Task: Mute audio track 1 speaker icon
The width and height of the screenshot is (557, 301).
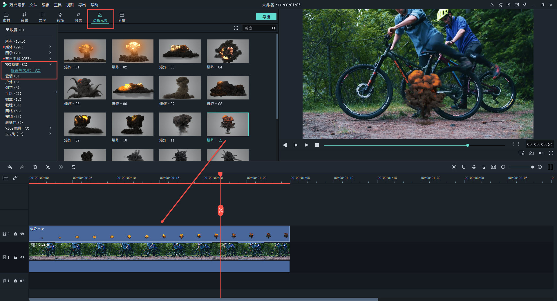Action: point(22,281)
